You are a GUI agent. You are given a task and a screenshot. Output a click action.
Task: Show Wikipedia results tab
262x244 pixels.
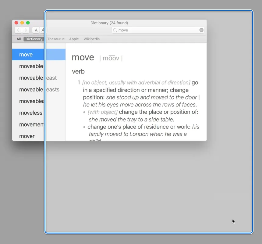coord(91,39)
